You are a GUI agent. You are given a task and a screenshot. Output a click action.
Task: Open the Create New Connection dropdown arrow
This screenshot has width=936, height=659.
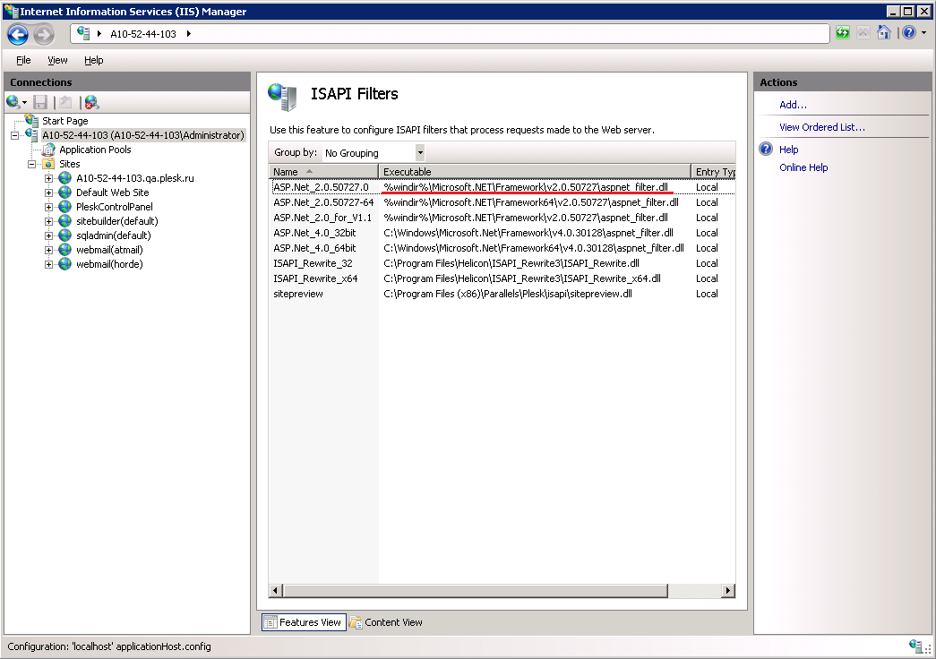(24, 103)
